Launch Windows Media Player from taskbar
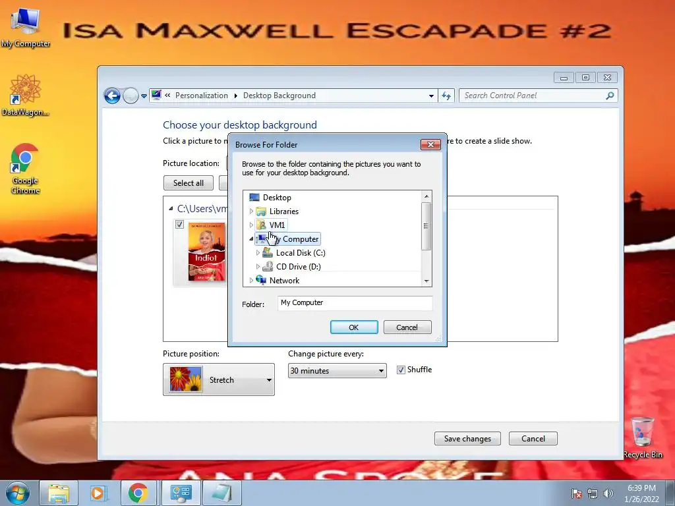 tap(99, 493)
